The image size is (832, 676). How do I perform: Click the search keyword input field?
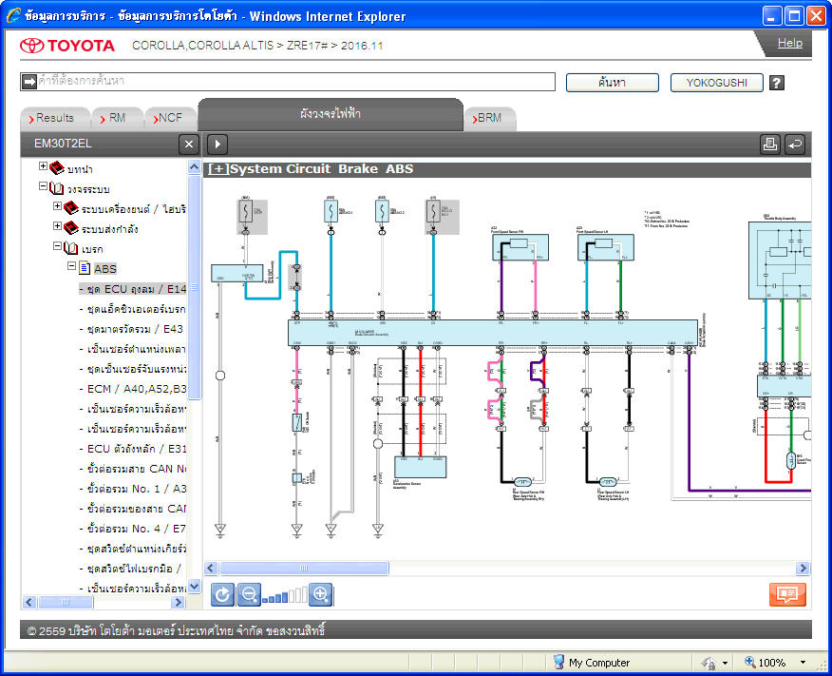pos(296,81)
